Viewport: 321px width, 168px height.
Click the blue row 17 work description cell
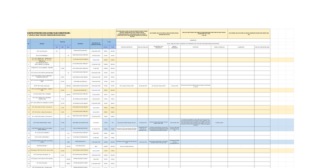click(42, 123)
